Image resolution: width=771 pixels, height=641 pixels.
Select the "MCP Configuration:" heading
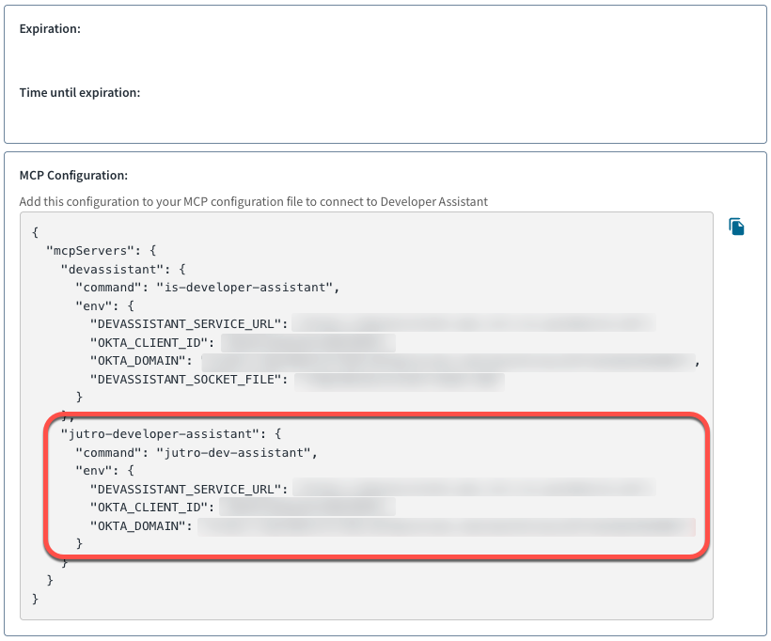(x=73, y=175)
